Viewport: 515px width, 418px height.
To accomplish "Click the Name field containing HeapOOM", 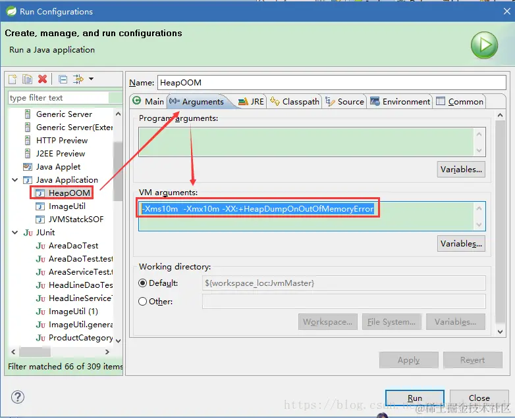I will click(332, 83).
